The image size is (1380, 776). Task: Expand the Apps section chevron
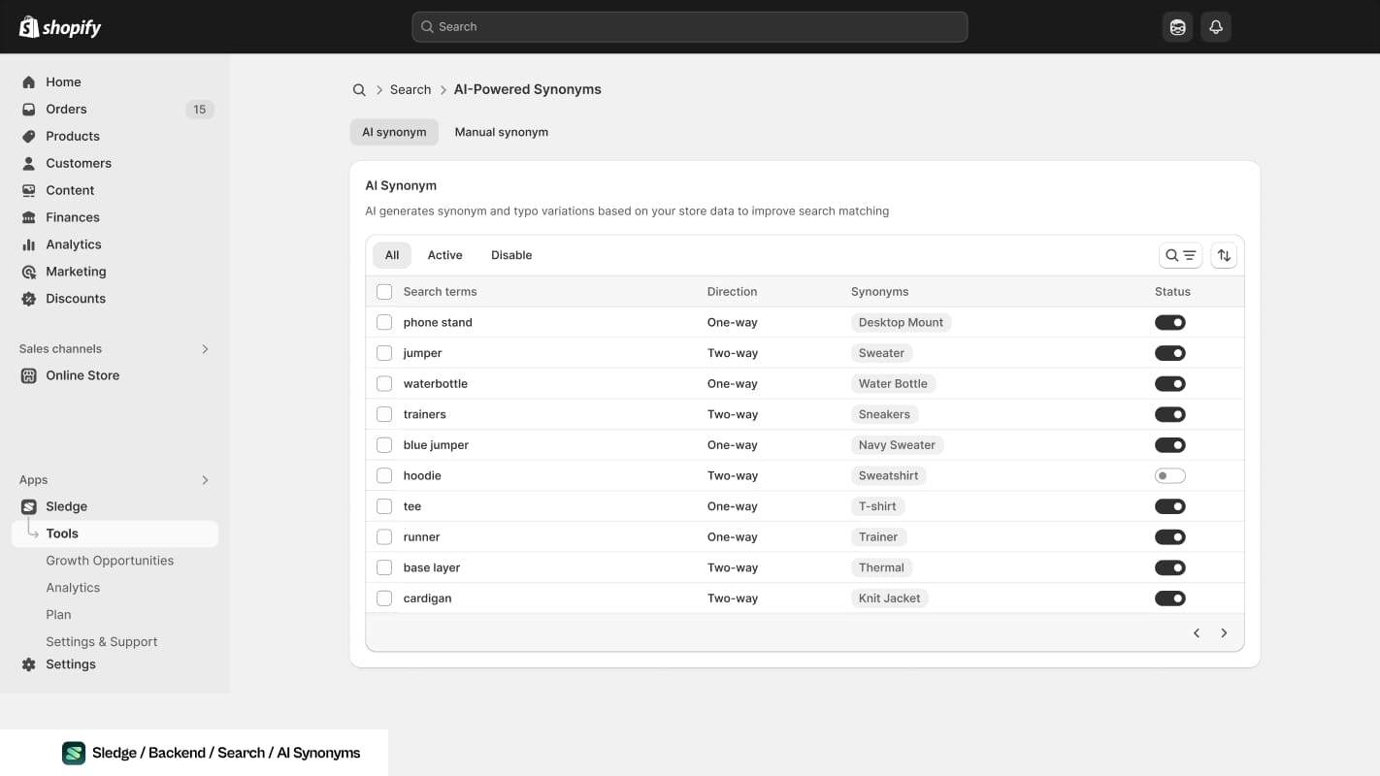[x=205, y=480]
